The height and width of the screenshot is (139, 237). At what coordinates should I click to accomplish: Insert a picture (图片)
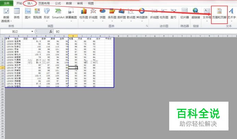click(28, 14)
